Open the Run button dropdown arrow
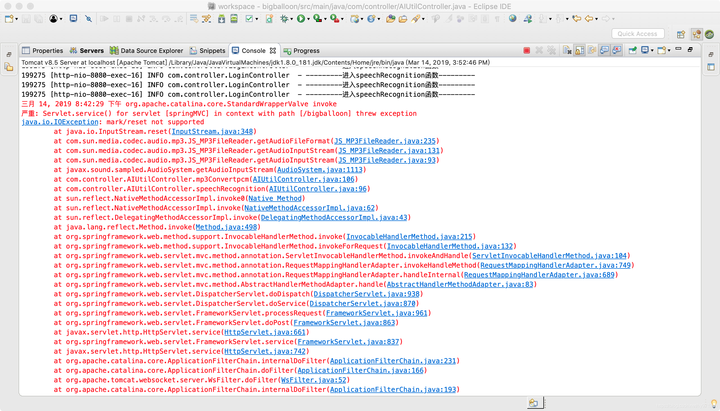Viewport: 720px width, 411px height. pos(309,19)
